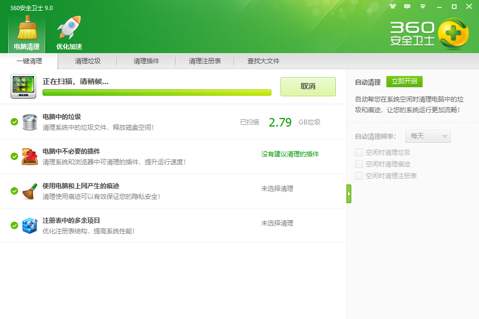The width and height of the screenshot is (479, 319).
Task: Click the broom icon for 使用痕迹
Action: tap(30, 191)
